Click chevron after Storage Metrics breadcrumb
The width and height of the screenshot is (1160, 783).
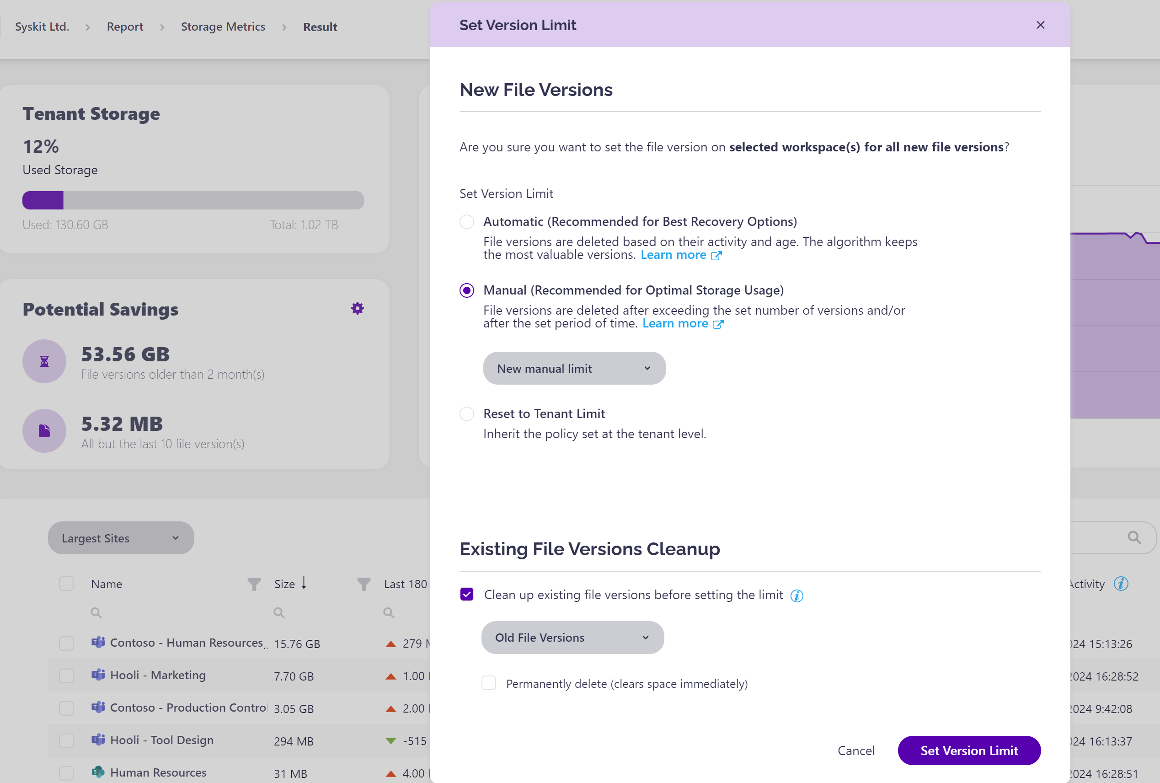tap(284, 27)
